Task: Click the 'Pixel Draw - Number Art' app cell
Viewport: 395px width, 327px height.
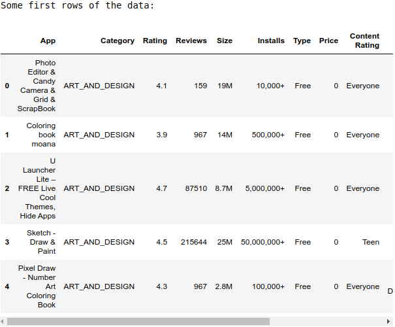Action: [37, 286]
